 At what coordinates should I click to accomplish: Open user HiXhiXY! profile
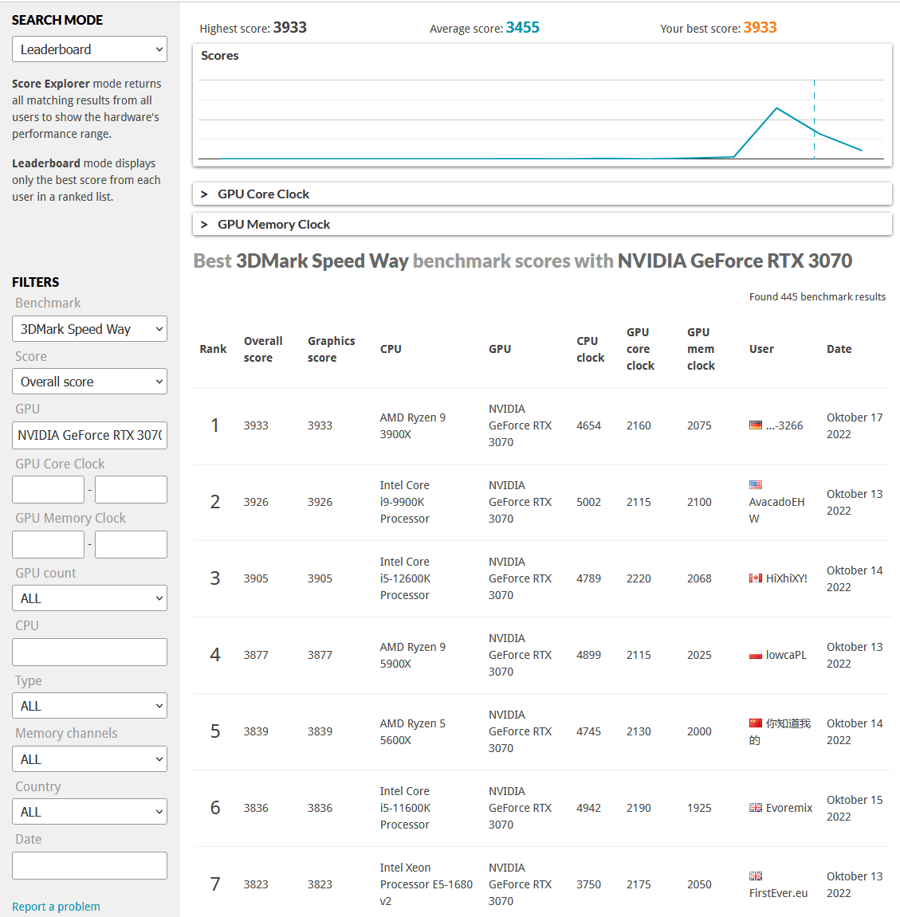[x=787, y=578]
